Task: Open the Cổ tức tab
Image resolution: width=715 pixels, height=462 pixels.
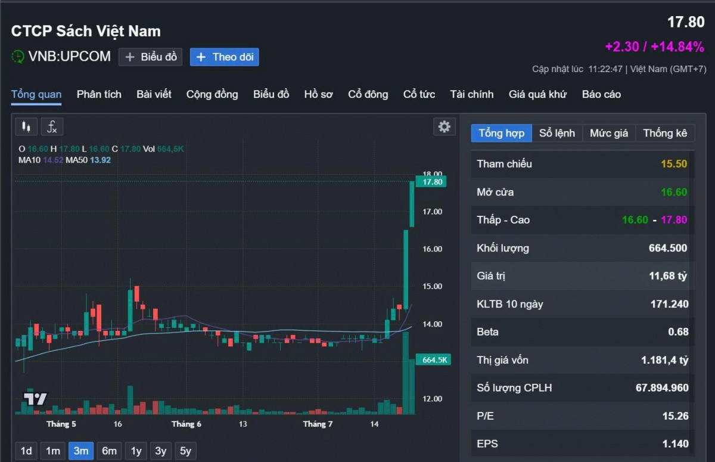Action: 419,94
